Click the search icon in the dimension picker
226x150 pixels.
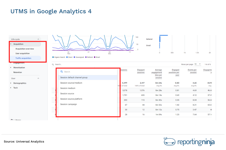tap(62, 71)
